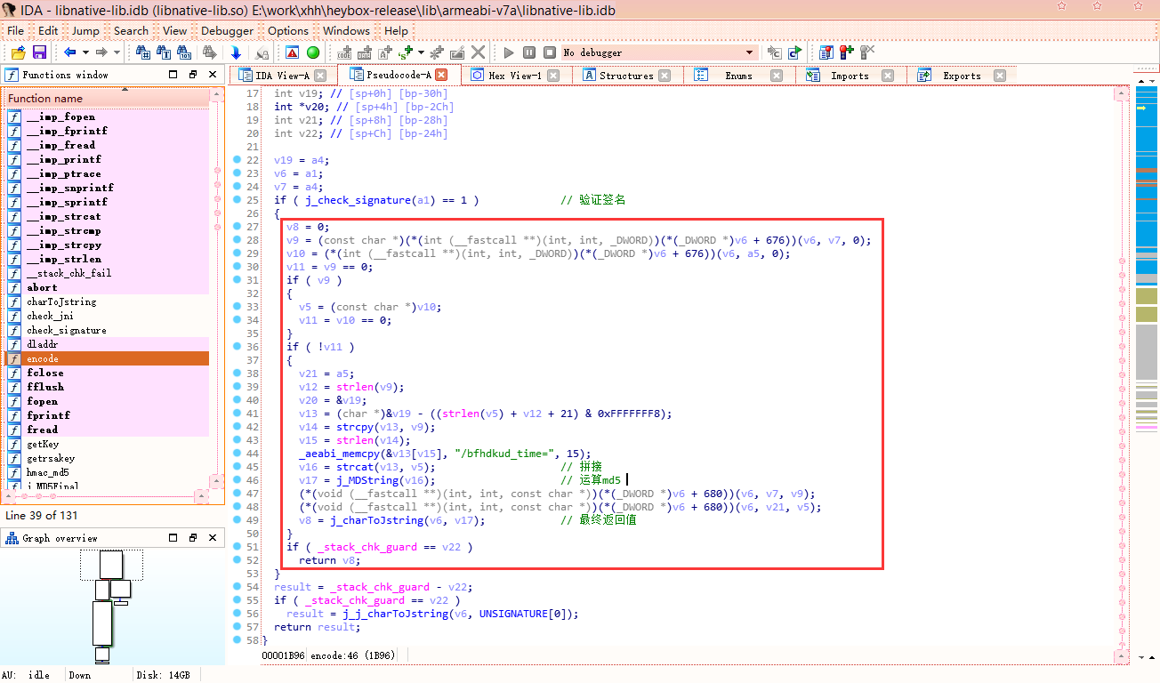Click the pseudocode vertical scrollbar
The width and height of the screenshot is (1160, 683).
click(1121, 374)
